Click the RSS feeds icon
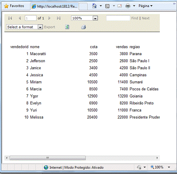Screen dimensions: 177x174 tap(107, 6)
